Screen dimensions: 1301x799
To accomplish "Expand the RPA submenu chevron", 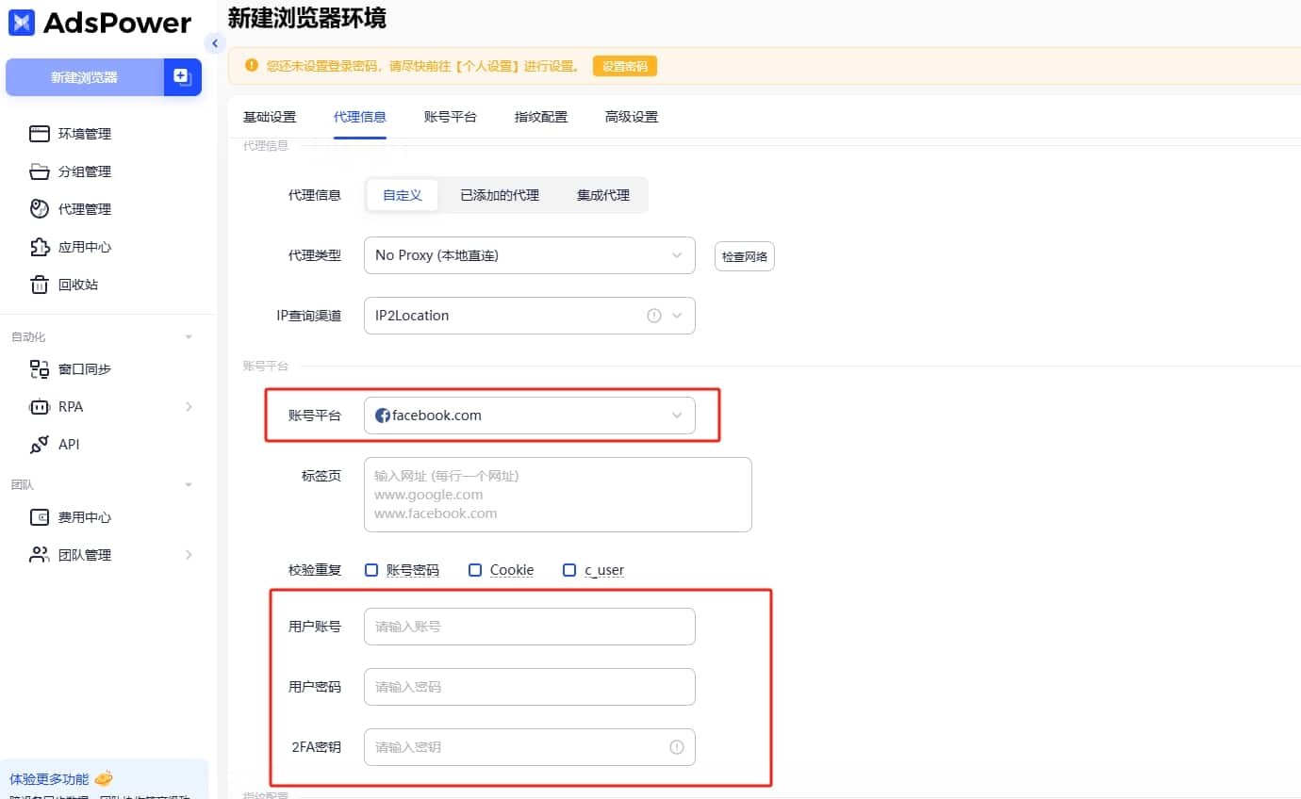I will click(189, 407).
